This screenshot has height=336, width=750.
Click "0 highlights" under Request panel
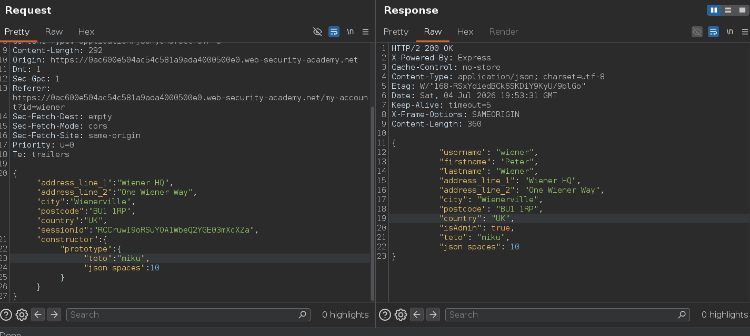[x=345, y=314]
